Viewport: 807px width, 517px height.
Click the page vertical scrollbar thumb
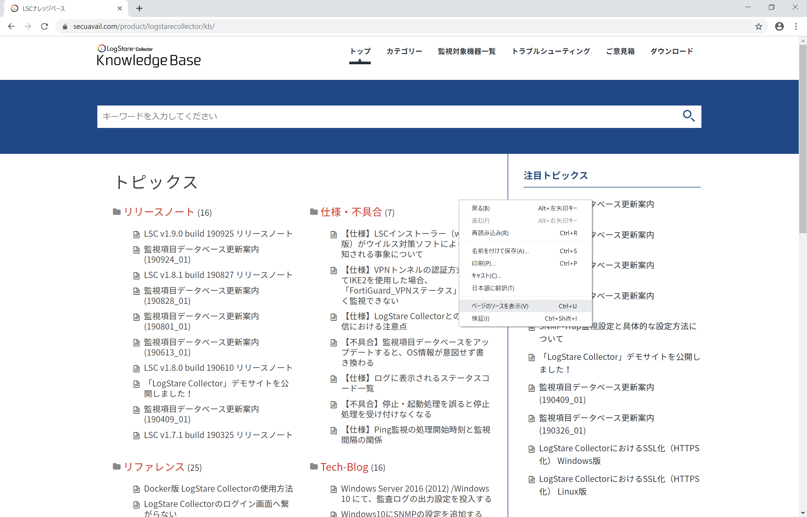[803, 139]
